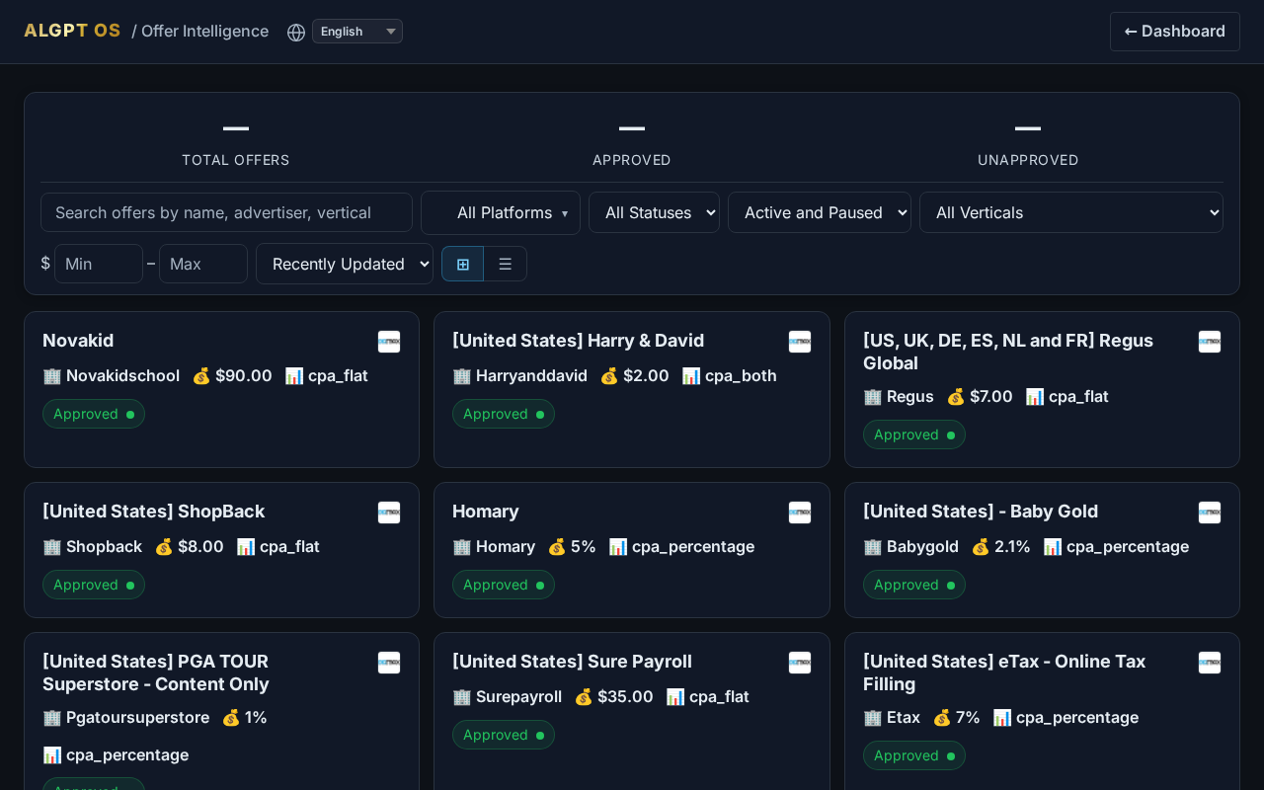The height and width of the screenshot is (790, 1264).
Task: Click the Babygold advertiser name
Action: 922,546
